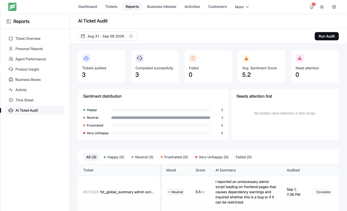This screenshot has height=211, width=347.
Task: Toggle the light/dark theme sun icon
Action: point(322,7)
